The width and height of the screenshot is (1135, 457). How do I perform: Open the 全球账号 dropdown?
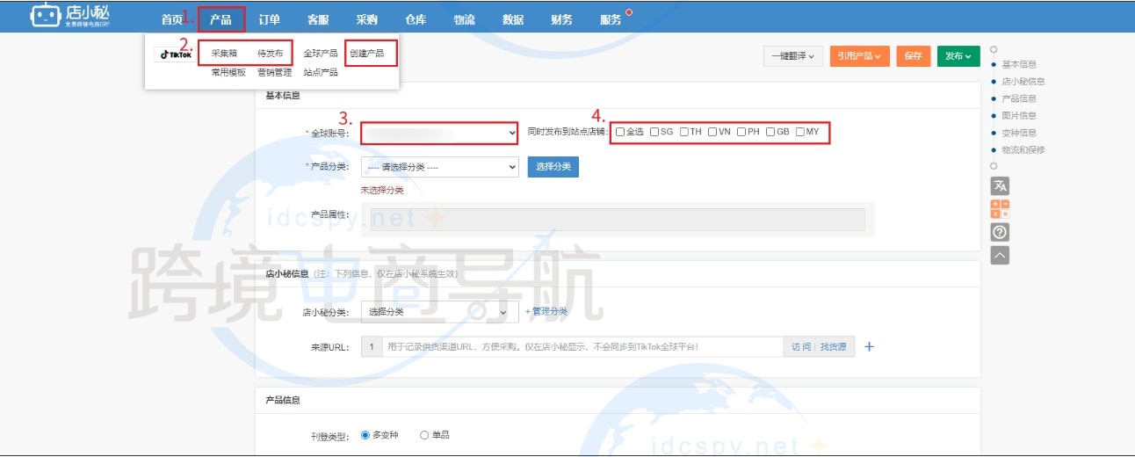(x=439, y=133)
